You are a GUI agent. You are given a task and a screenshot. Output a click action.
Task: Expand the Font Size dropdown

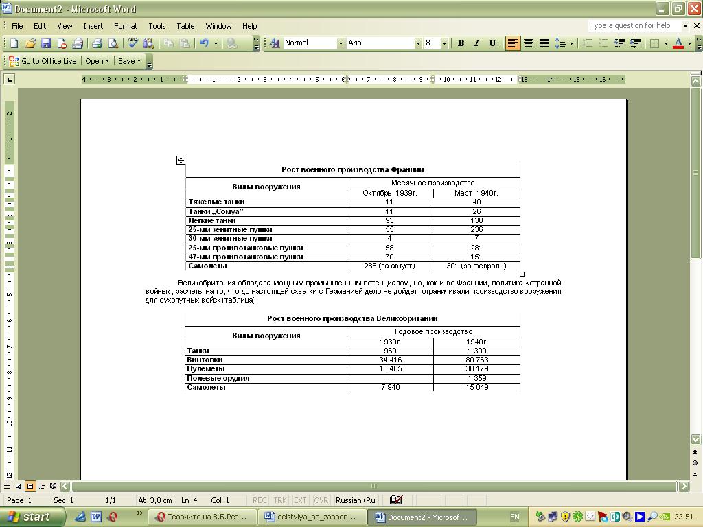point(444,43)
